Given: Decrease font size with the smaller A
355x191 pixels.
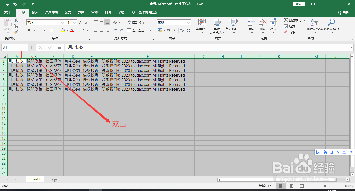Looking at the screenshot, I should click(x=87, y=23).
